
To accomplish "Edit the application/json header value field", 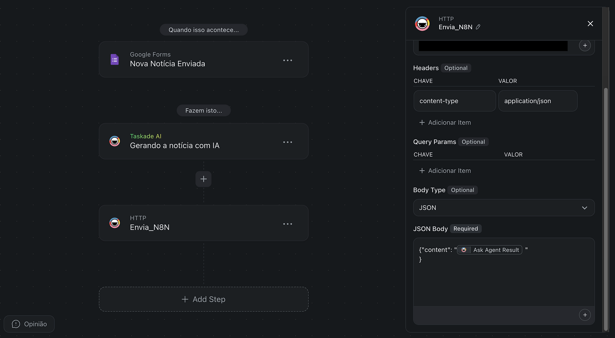I will click(x=538, y=101).
